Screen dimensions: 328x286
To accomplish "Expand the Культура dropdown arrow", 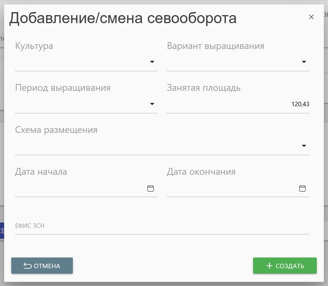I will click(x=152, y=62).
